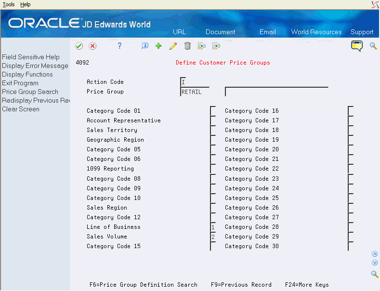Open the Support tab
This screenshot has height=291, width=380.
click(362, 32)
